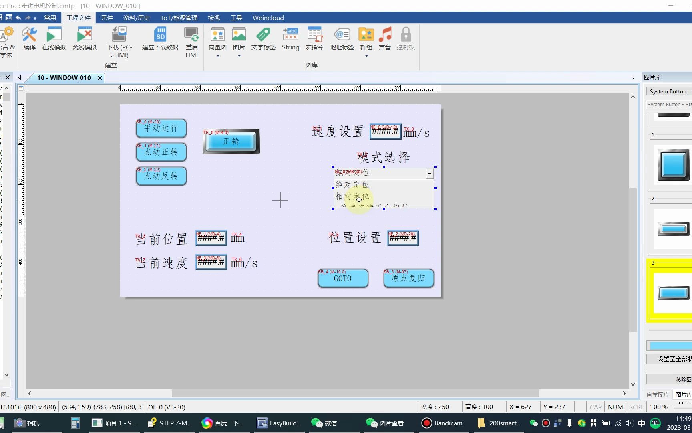Select the 手动运行 button object
This screenshot has height=433, width=692.
tap(161, 128)
